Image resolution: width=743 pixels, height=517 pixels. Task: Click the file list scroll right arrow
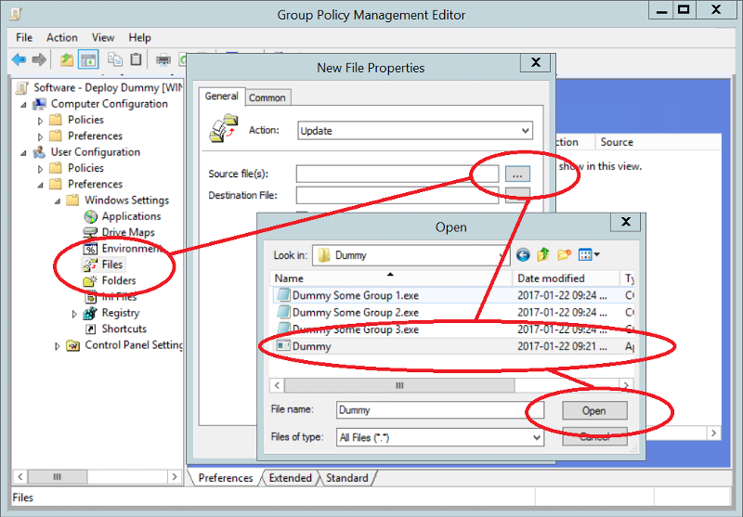pyautogui.click(x=626, y=385)
